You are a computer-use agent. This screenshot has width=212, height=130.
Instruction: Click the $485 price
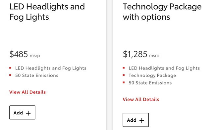(x=19, y=54)
